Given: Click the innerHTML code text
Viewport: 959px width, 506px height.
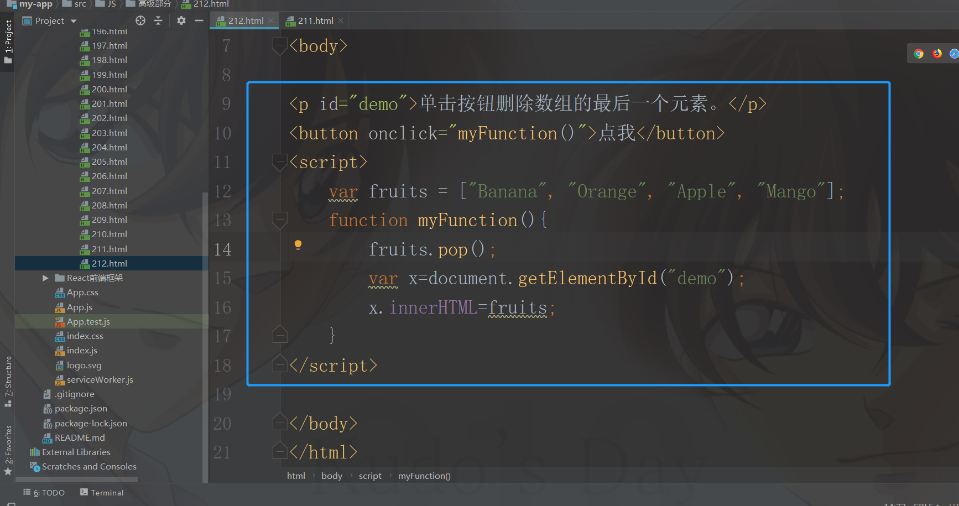Looking at the screenshot, I should [433, 307].
